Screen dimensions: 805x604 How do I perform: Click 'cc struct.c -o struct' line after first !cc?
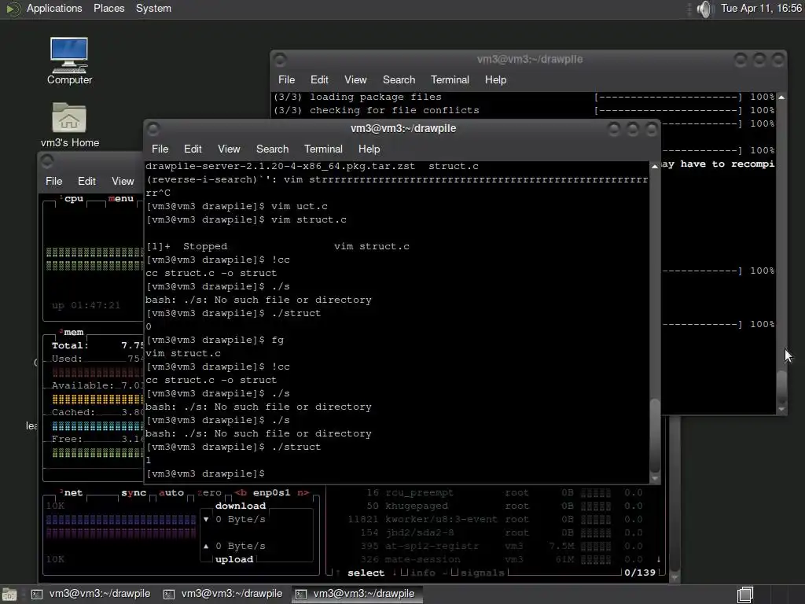tap(211, 273)
